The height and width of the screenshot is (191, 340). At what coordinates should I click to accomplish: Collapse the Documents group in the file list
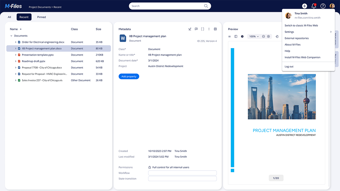(x=11, y=36)
